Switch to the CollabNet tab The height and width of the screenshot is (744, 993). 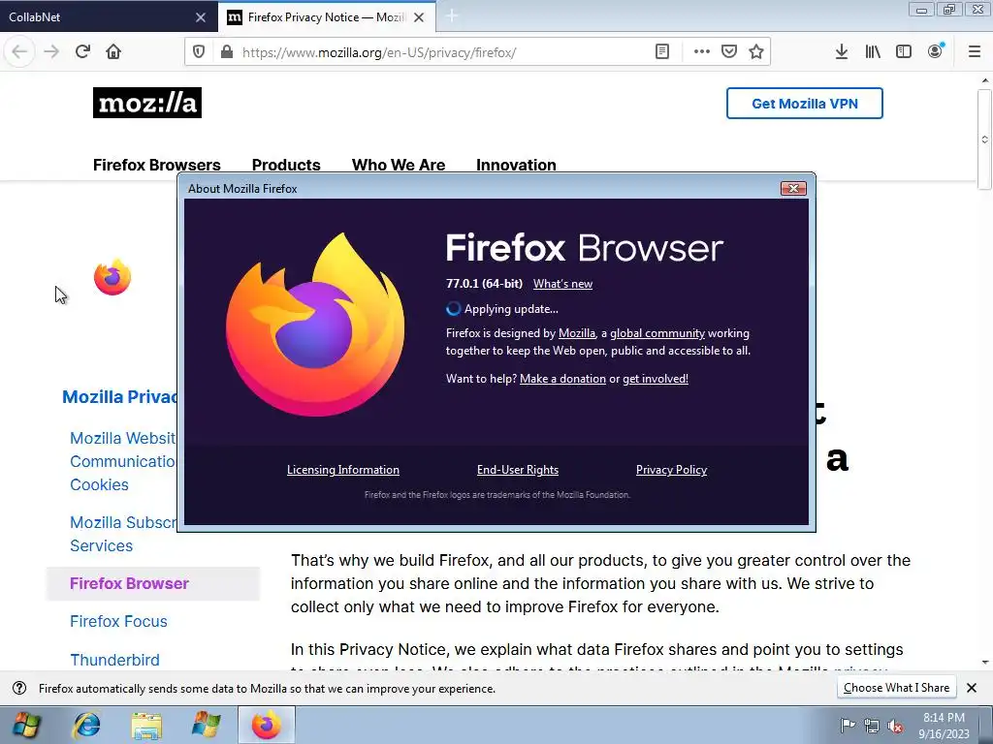pyautogui.click(x=109, y=16)
